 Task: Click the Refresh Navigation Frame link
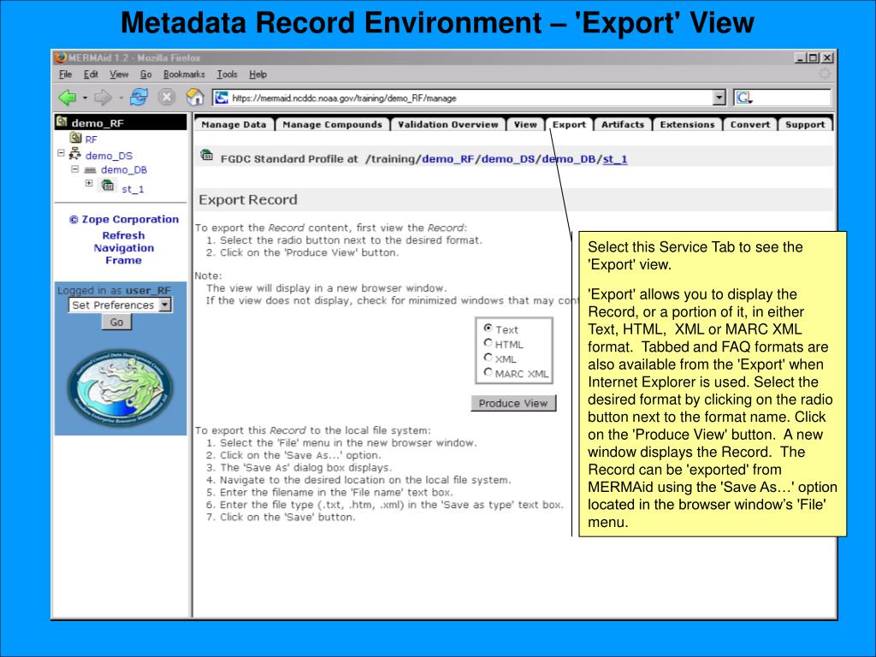point(123,248)
